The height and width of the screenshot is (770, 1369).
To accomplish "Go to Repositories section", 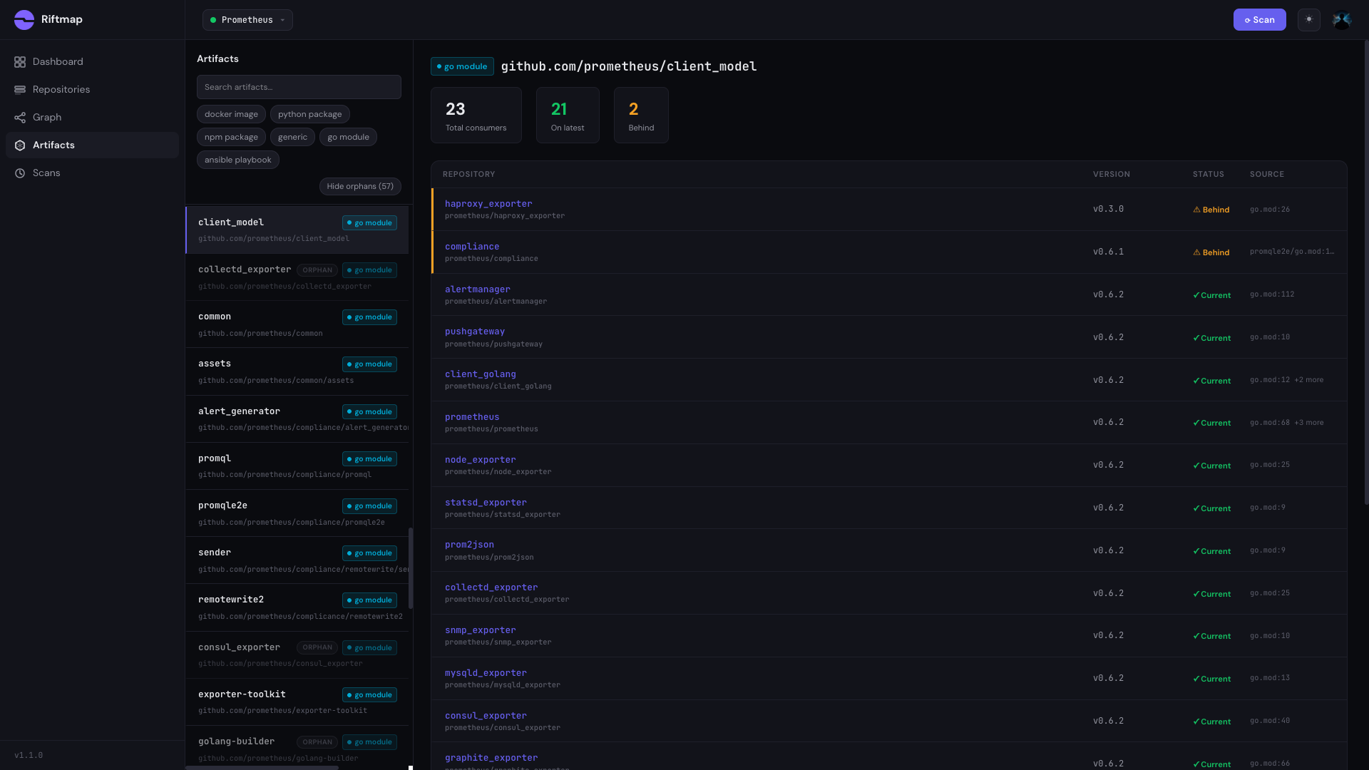I will coord(92,90).
